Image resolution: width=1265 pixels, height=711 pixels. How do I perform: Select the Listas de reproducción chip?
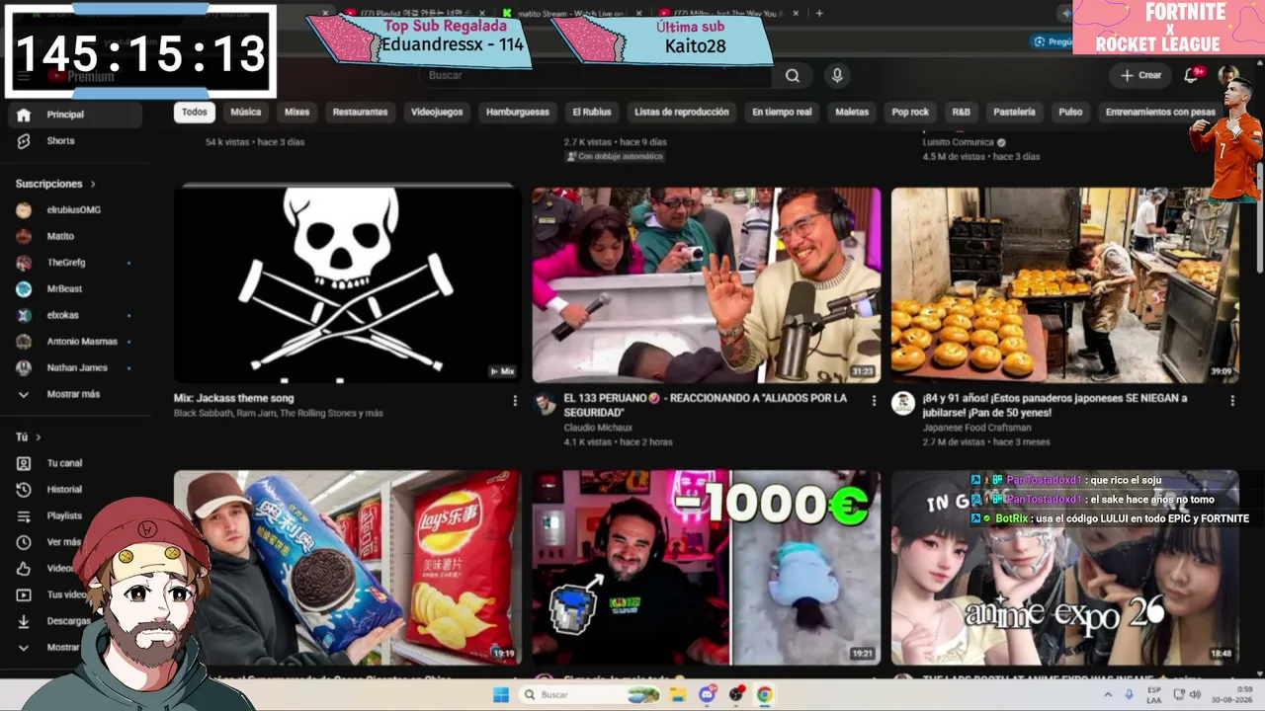(682, 113)
